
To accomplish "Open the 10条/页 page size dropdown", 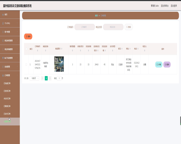I will (x=34, y=78).
